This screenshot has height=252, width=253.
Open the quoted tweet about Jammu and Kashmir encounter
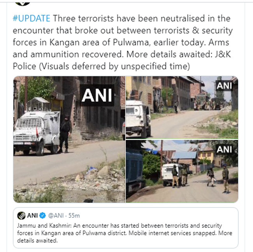[x=126, y=228]
